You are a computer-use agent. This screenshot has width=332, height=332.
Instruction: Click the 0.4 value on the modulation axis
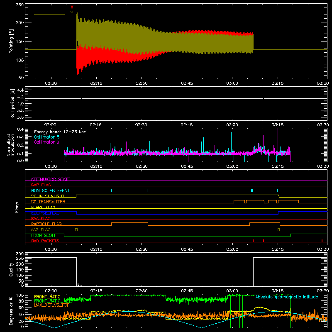20,129
